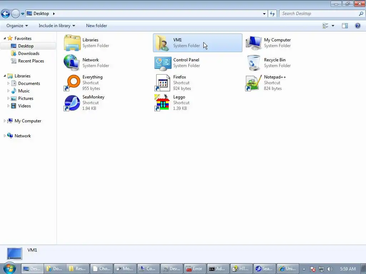The width and height of the screenshot is (366, 274).
Task: Switch to the HT... taskbar window
Action: 241,269
